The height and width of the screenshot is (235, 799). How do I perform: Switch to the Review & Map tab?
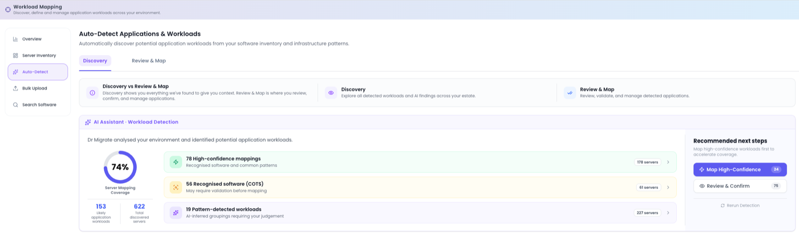click(149, 61)
